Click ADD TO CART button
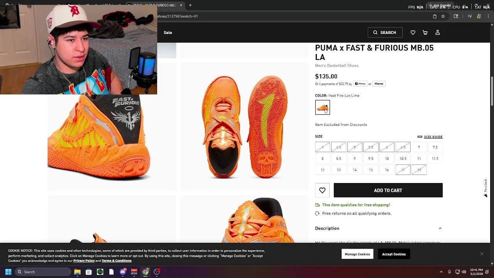 [x=388, y=190]
